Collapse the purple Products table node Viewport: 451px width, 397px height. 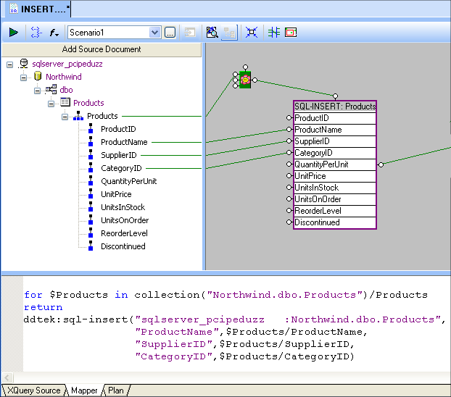51,104
